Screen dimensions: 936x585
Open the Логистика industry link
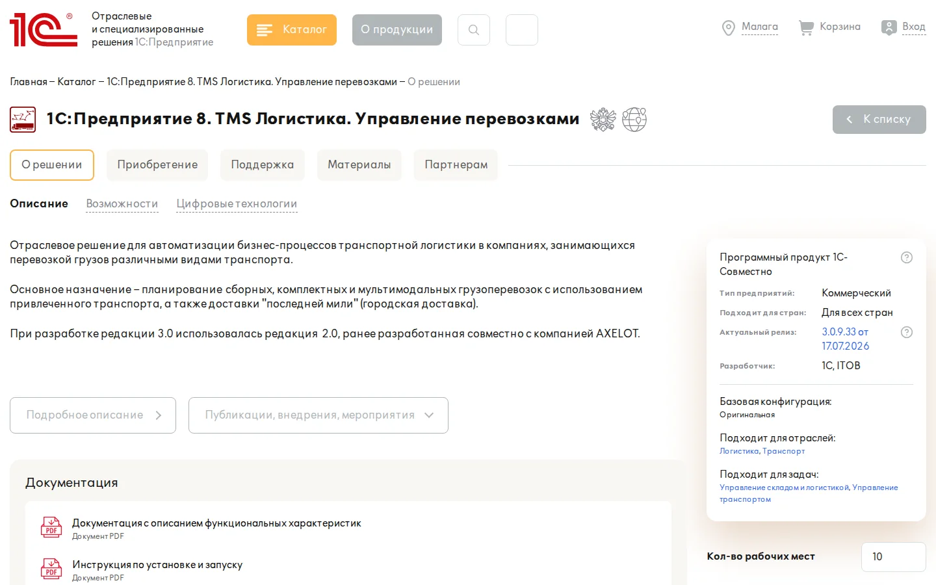(739, 451)
